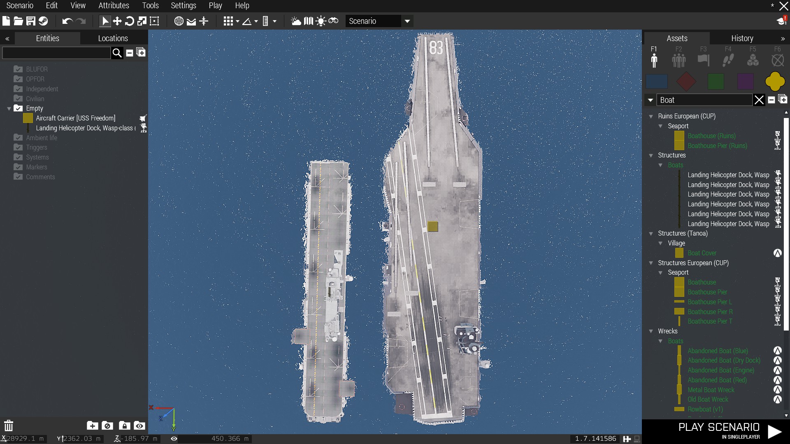Open the tutorials graduation cap icon
Viewport: 790px width, 444px height.
[781, 21]
